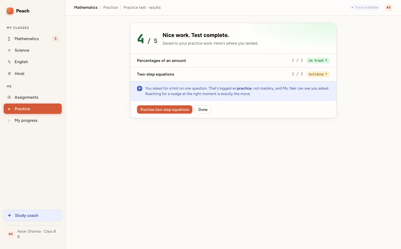Open the Hindi class
This screenshot has height=249, width=401.
[x=33, y=74]
